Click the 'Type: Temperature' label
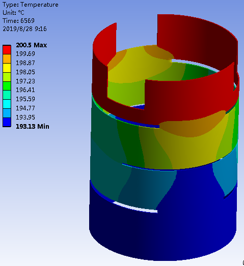244x266 pixels. point(31,5)
